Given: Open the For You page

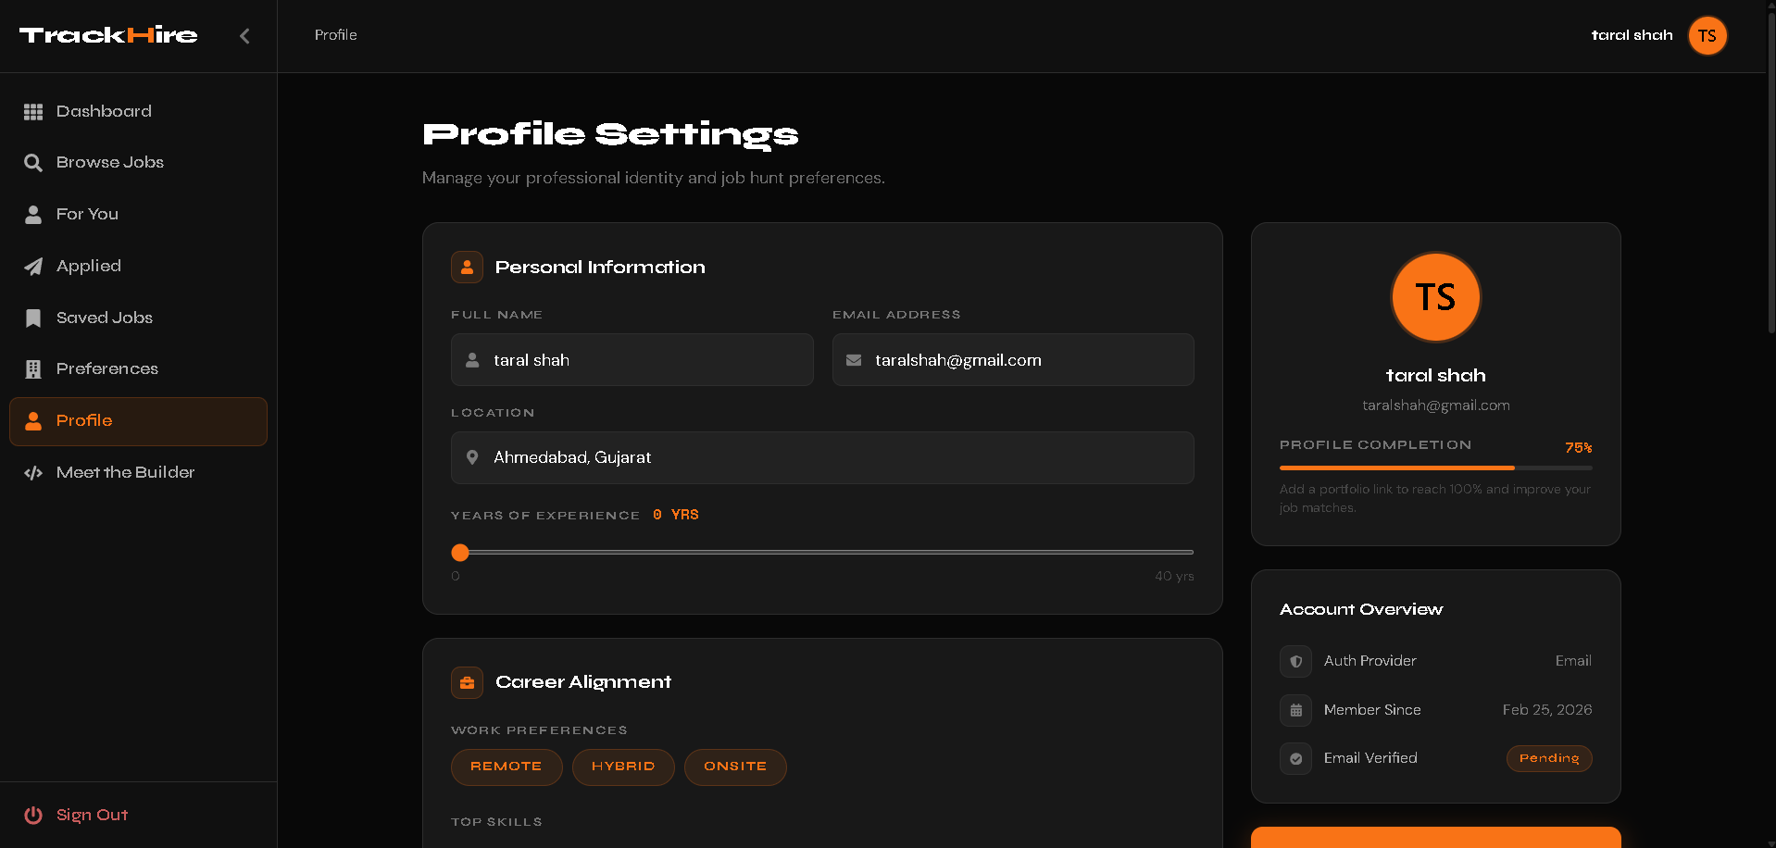Looking at the screenshot, I should click(x=138, y=215).
